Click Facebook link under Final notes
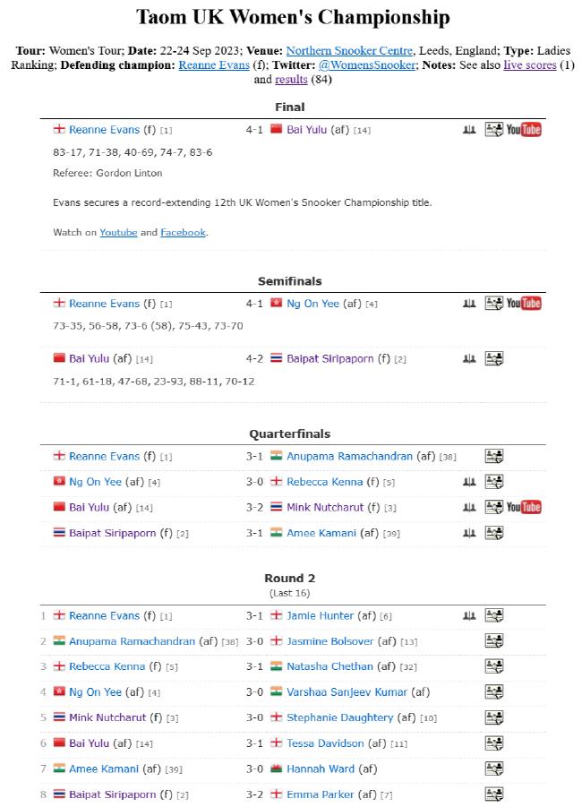Viewport: 582px width, 807px height. click(184, 232)
